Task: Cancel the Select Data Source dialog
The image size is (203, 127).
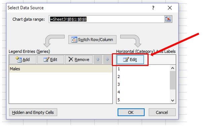Action: tap(162, 112)
